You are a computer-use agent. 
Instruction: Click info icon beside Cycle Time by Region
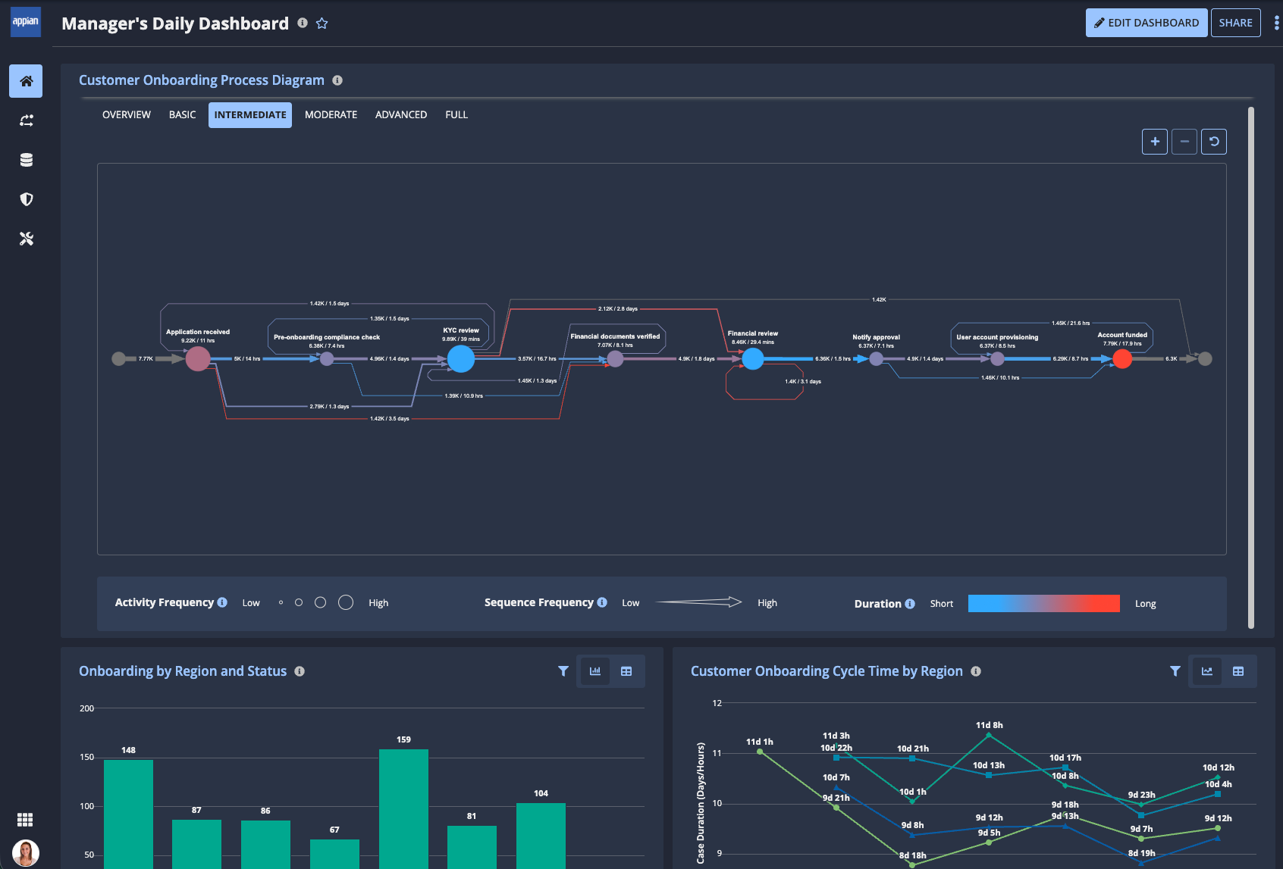[x=976, y=671]
